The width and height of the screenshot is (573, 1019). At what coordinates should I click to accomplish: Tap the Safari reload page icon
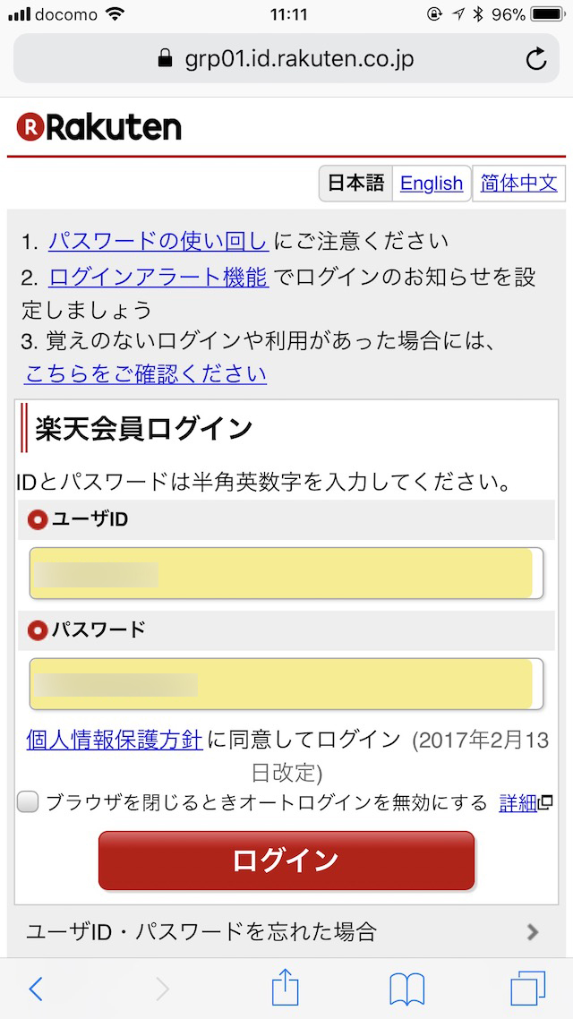coord(535,59)
